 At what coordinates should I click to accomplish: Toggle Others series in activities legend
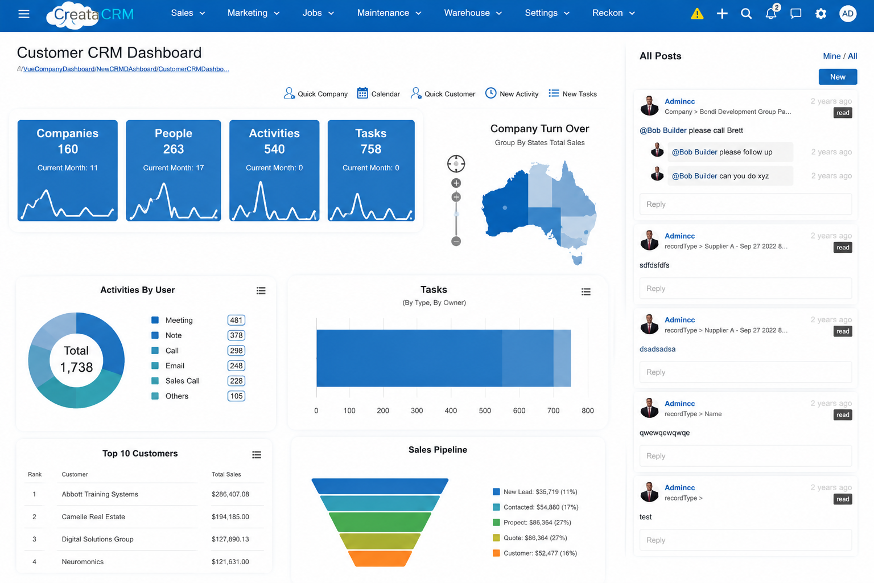point(170,396)
